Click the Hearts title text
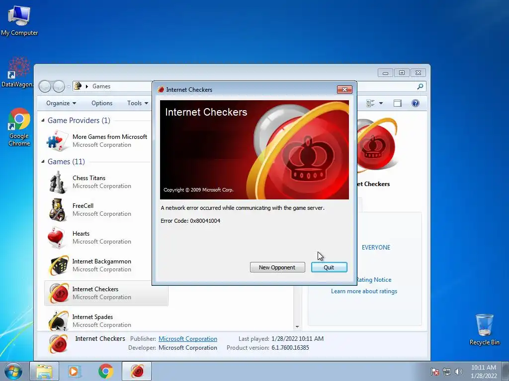 (x=81, y=234)
